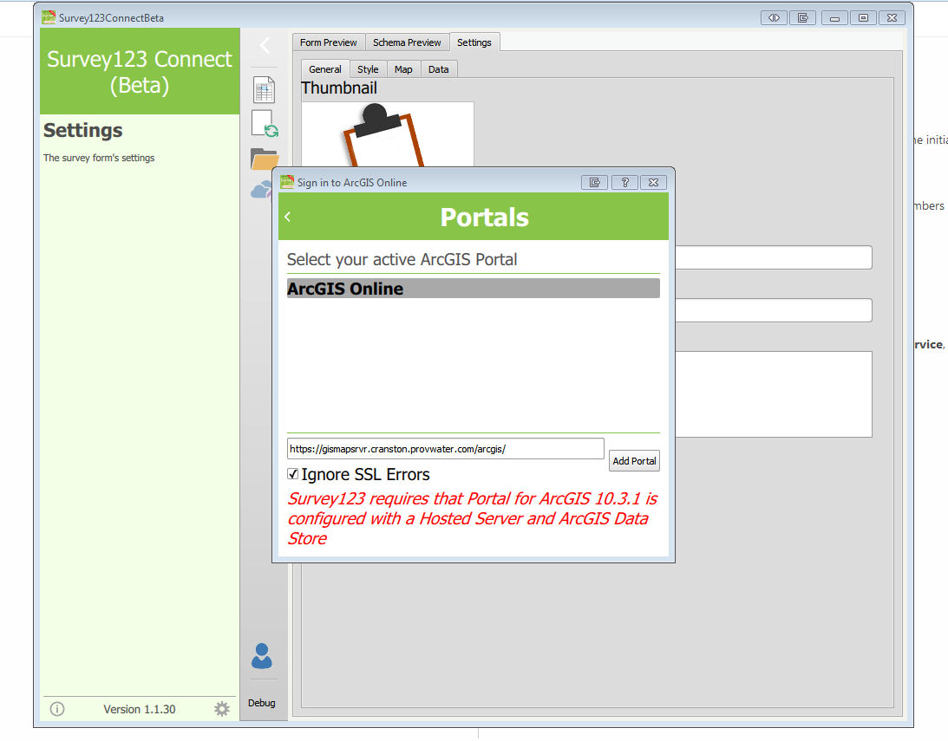Click the red Survey123 requirement error message
This screenshot has height=741, width=948.
tap(472, 518)
